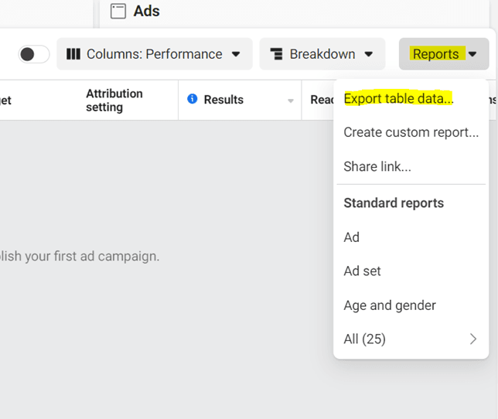
Task: Open the Ad set standard report
Action: click(x=362, y=271)
